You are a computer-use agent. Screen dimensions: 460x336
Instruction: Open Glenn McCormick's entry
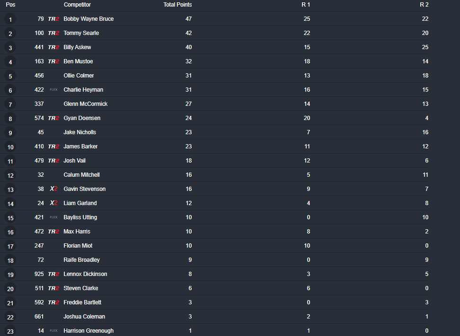pos(85,104)
